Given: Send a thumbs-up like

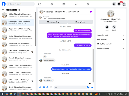Looking at the screenshot, I should (x=92, y=87).
